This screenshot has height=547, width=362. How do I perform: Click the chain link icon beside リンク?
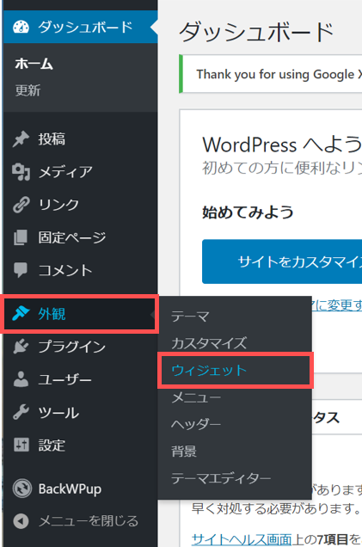(x=21, y=205)
